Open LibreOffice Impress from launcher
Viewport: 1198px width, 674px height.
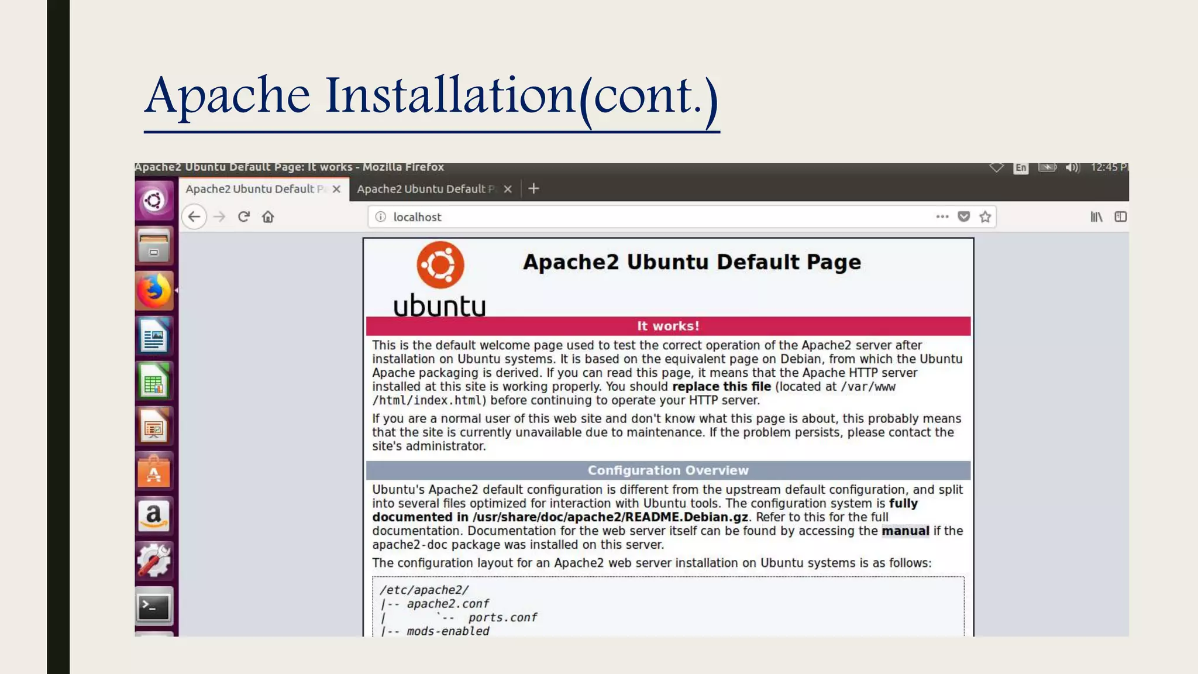pyautogui.click(x=154, y=426)
